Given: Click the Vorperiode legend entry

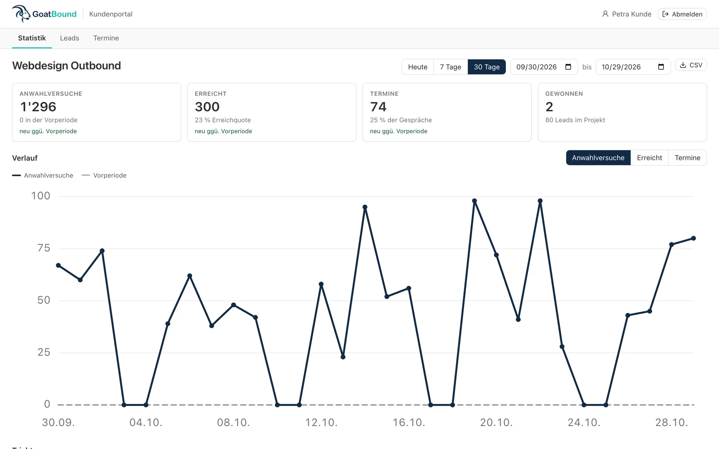Looking at the screenshot, I should (104, 175).
